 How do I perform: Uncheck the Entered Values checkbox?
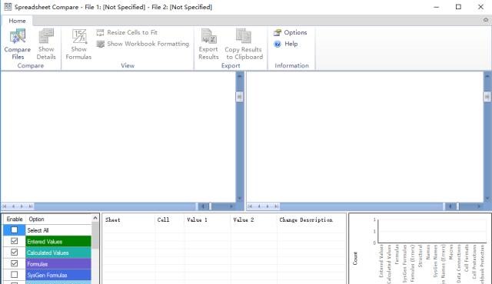[x=14, y=241]
